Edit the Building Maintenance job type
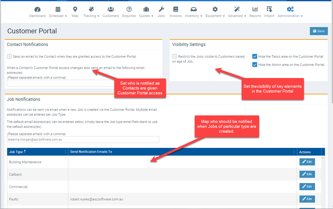333x209 pixels. 307,162
